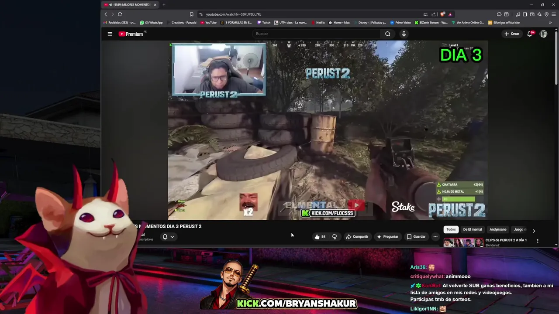Open the CLIPS de PERUST 2 # DÍA 1 title
The height and width of the screenshot is (314, 559).
506,240
